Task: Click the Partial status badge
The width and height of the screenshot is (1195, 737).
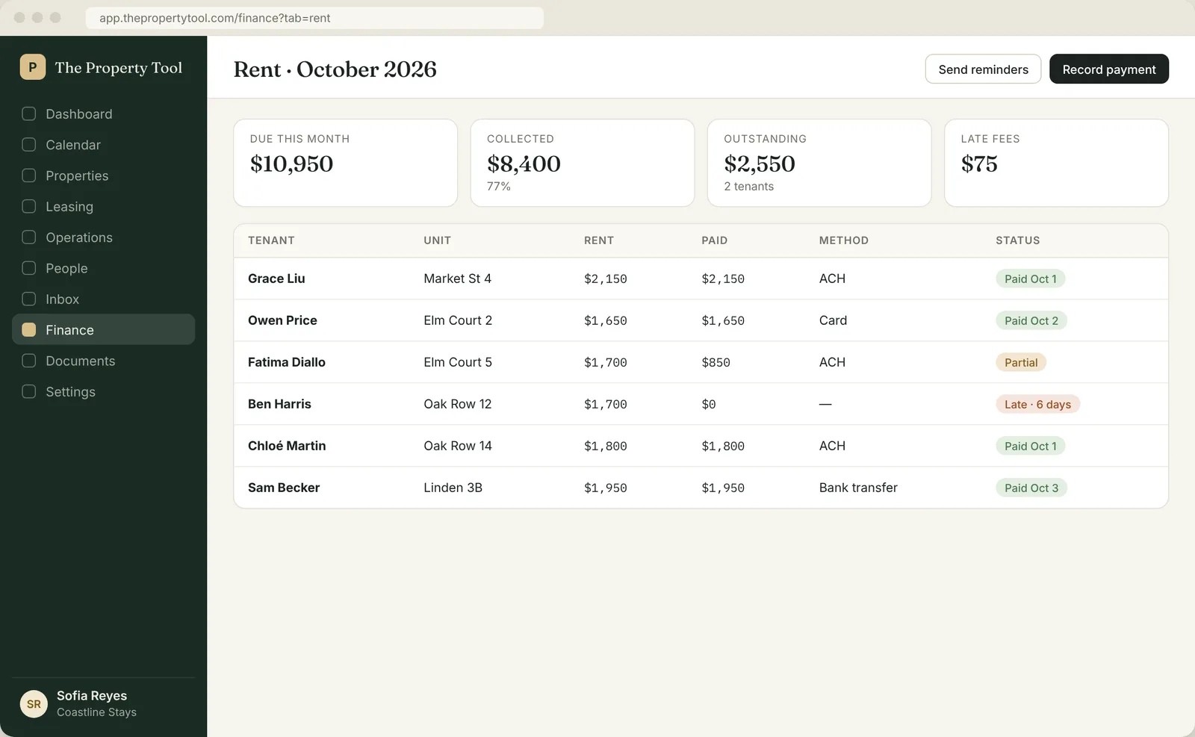Action: coord(1021,362)
